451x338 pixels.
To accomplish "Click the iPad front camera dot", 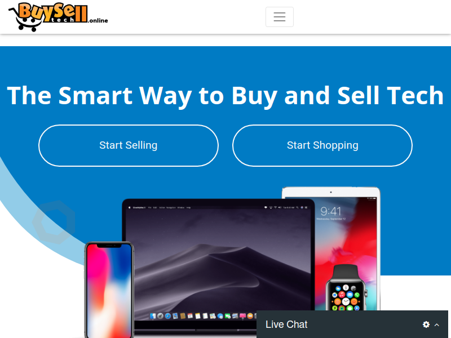I will 331,192.
